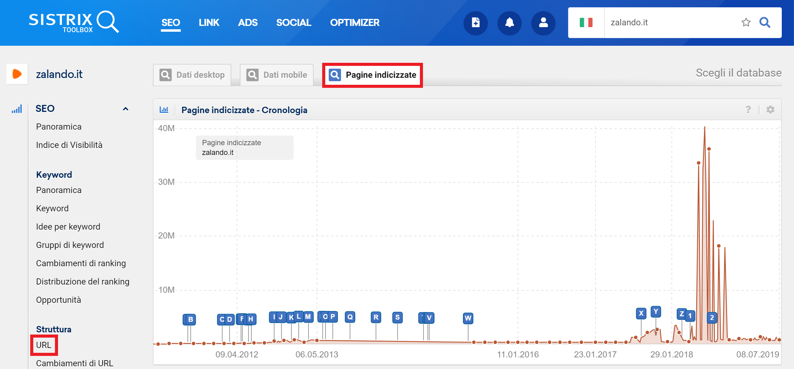Image resolution: width=794 pixels, height=369 pixels.
Task: Switch to the Dati desktop tab
Action: pos(192,75)
